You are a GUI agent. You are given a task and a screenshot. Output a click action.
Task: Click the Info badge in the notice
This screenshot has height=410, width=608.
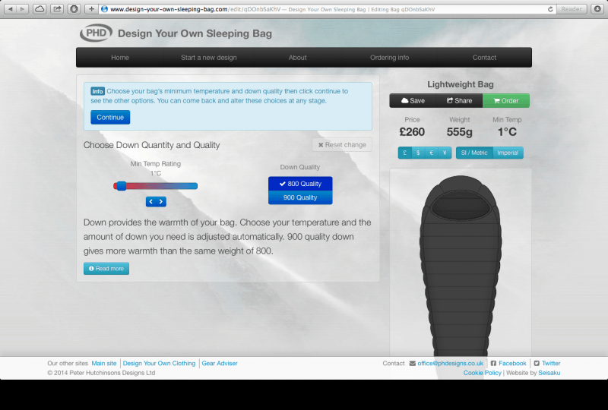[x=98, y=91]
